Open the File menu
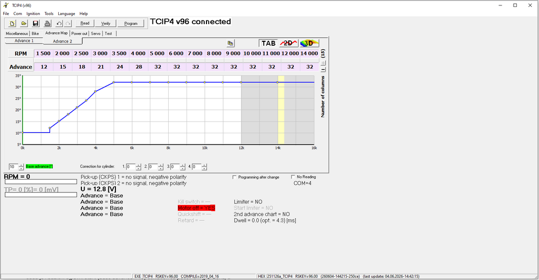 6,14
